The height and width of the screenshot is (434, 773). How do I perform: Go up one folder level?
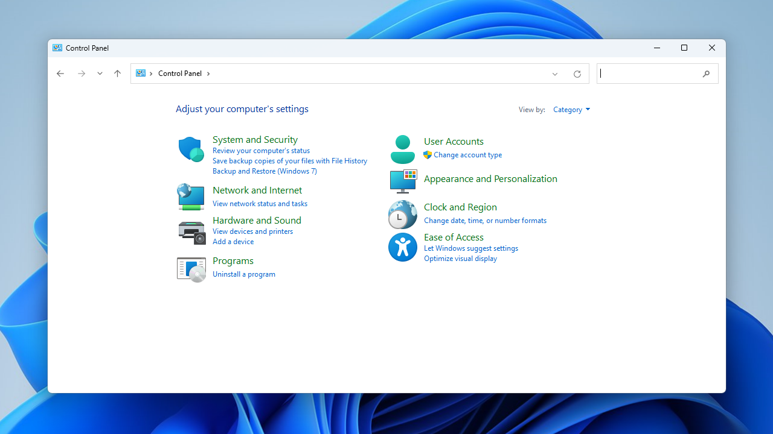117,74
